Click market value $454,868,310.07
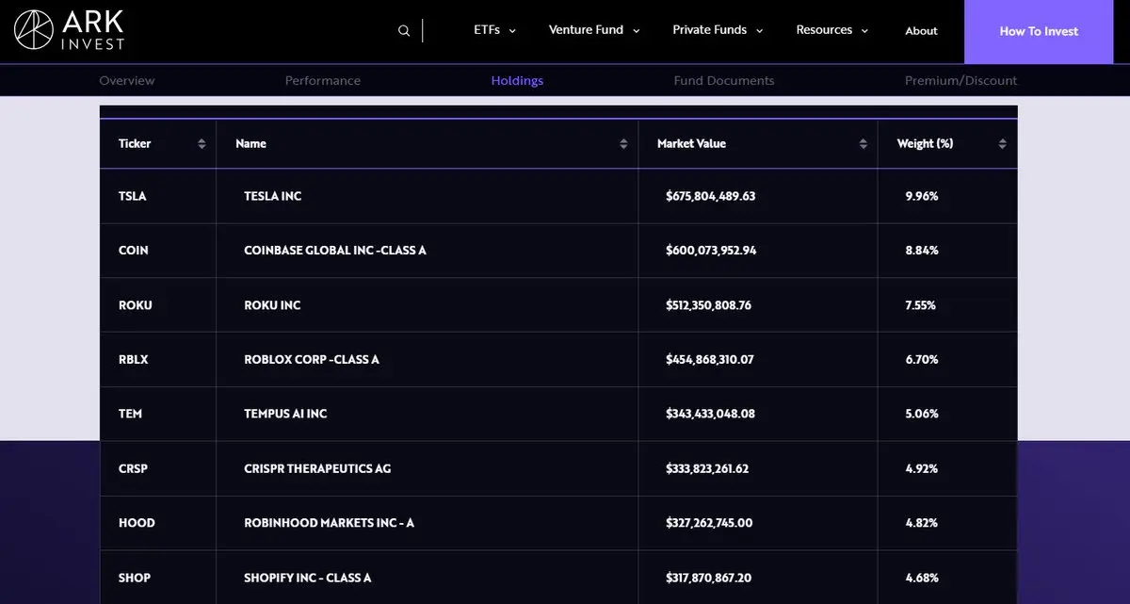This screenshot has height=604, width=1130. click(710, 360)
